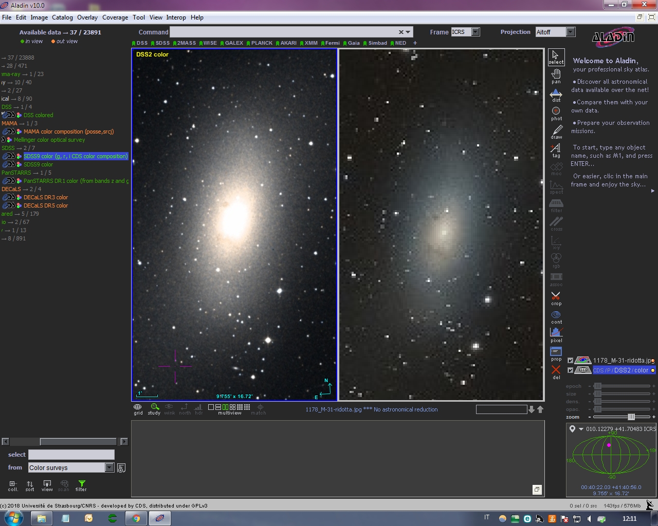Select 'Mellinger color optical survey' item
The width and height of the screenshot is (658, 526).
tap(49, 140)
